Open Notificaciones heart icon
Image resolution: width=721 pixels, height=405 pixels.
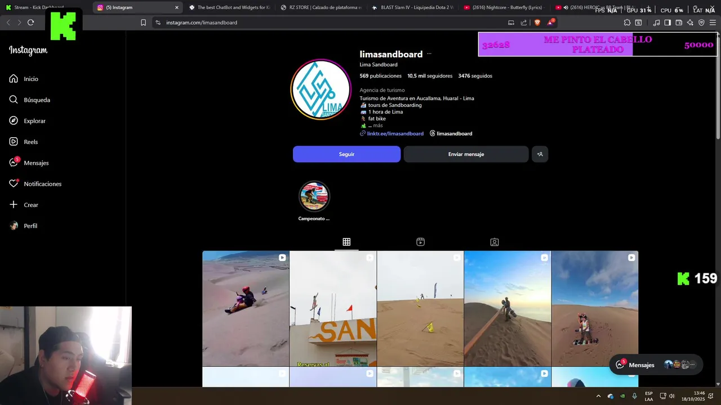point(14,184)
